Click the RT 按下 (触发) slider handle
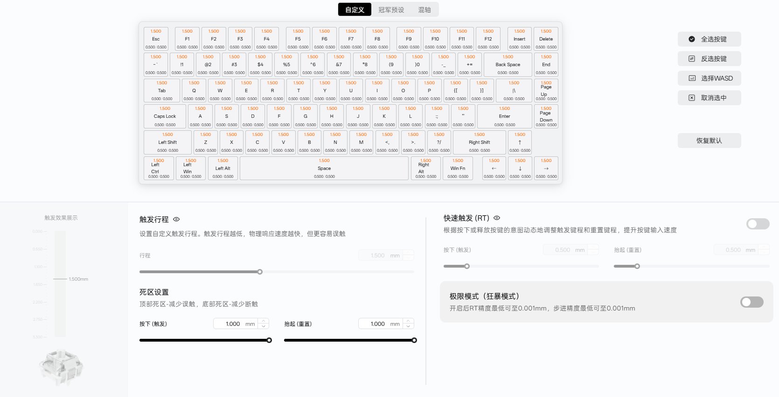The width and height of the screenshot is (779, 397). point(467,266)
